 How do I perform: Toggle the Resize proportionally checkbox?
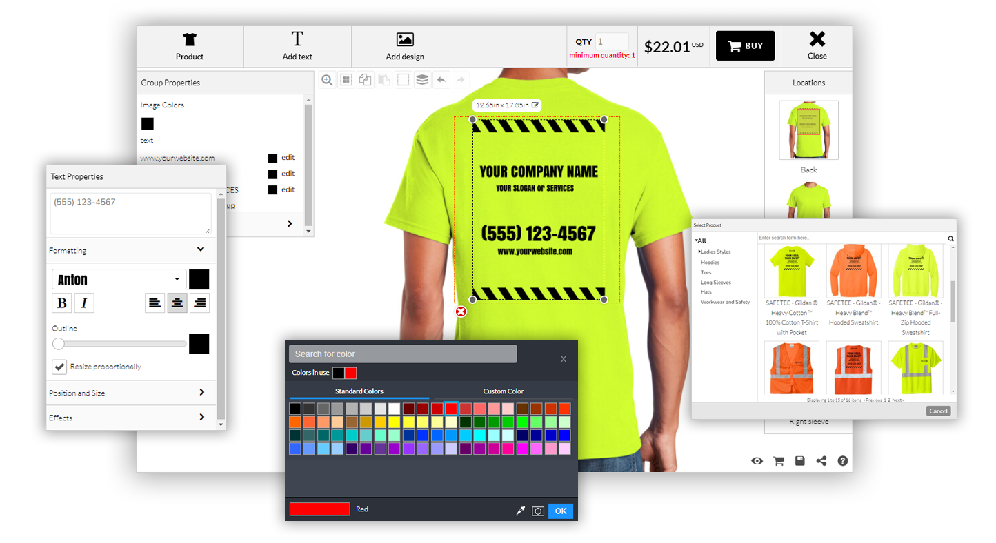[59, 367]
